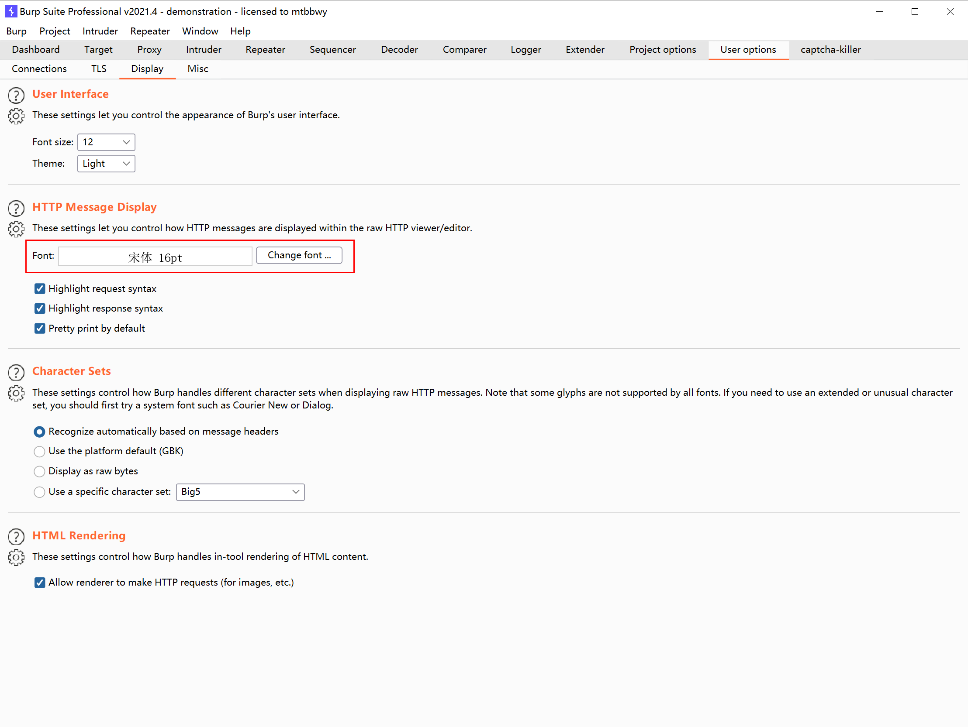Open the Project menu
The height and width of the screenshot is (727, 968).
pos(55,31)
